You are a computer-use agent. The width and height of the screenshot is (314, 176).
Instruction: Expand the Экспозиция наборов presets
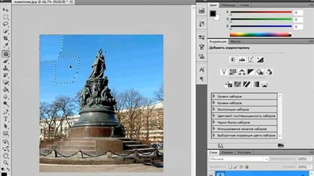point(214,109)
